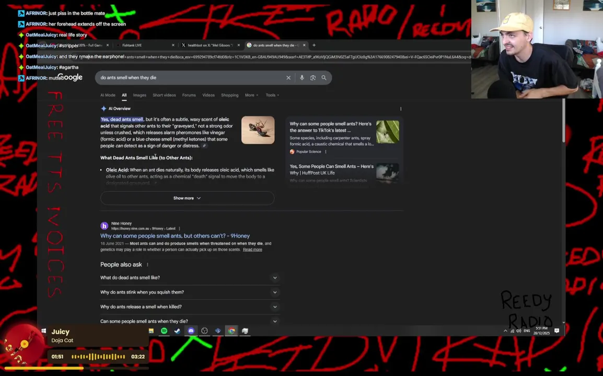Screen dimensions: 603x376
Task: Close the healthbot on X tab
Action: pyautogui.click(x=238, y=45)
